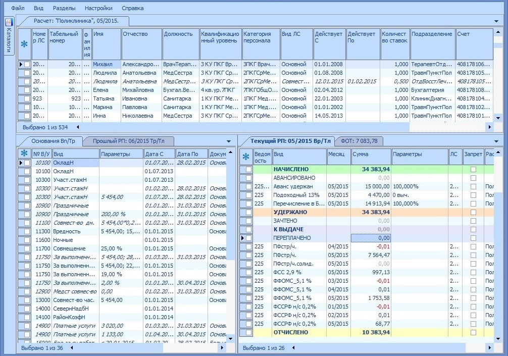Switch to the 'Прошлый РП: 06/2015 Тр/Тл' tab

(129, 141)
